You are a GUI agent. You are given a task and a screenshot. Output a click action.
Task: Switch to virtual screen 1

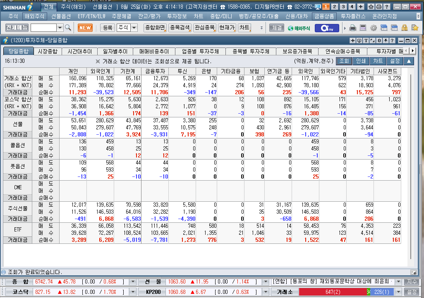(x=326, y=7)
